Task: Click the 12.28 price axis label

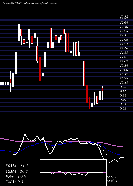Action: 124,31
